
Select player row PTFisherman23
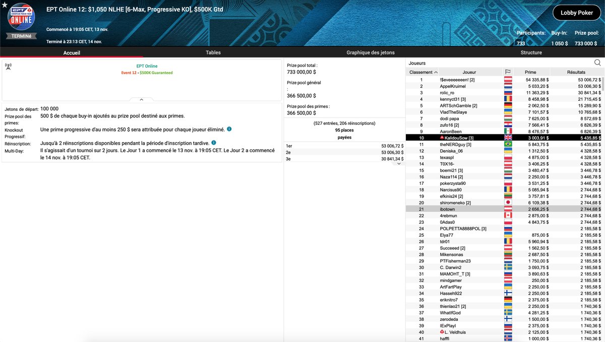(x=503, y=261)
